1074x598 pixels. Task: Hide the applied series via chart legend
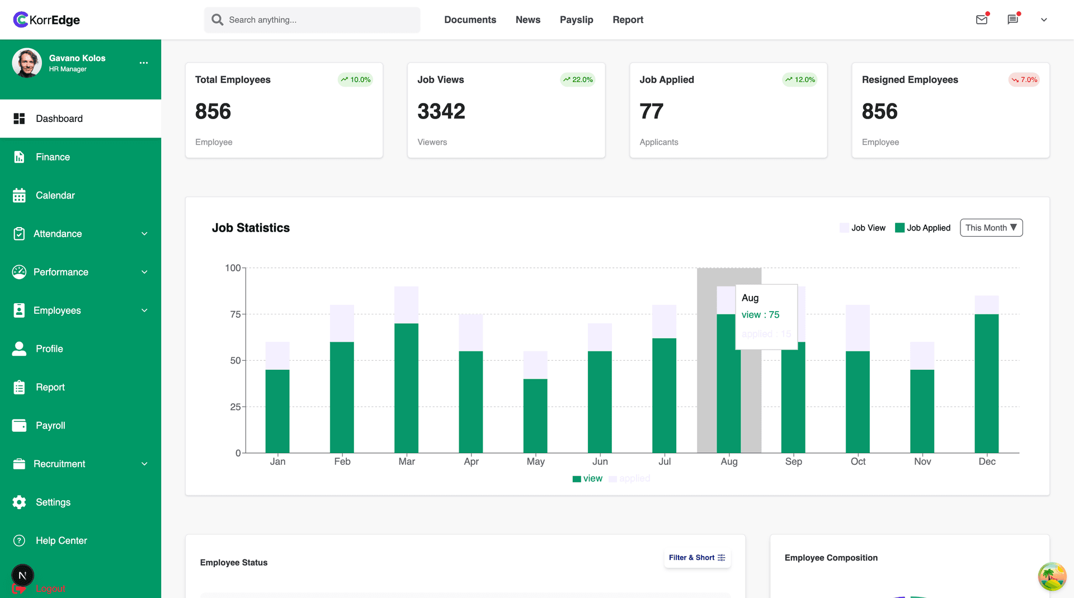pos(629,478)
